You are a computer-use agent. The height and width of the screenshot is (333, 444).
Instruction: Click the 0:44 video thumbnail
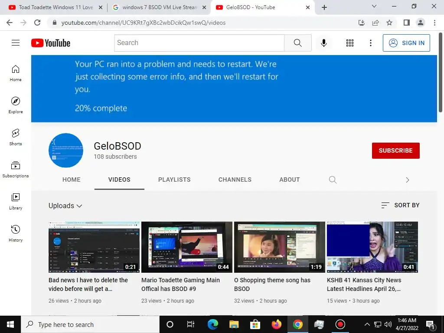point(187,247)
